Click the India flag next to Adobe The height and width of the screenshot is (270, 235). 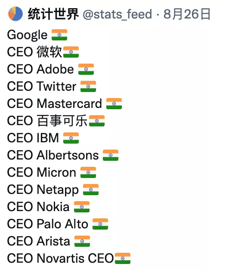point(86,69)
